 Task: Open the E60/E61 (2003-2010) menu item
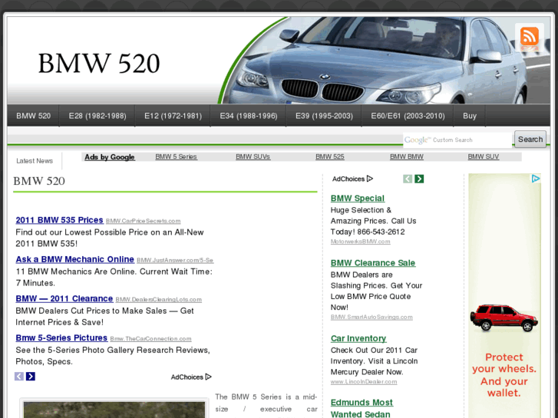408,116
